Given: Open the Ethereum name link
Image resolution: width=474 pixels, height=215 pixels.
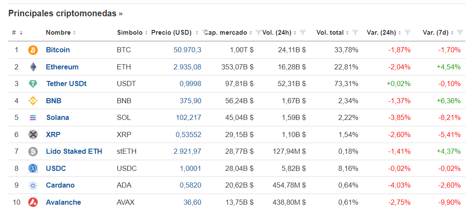Looking at the screenshot, I should click(62, 67).
